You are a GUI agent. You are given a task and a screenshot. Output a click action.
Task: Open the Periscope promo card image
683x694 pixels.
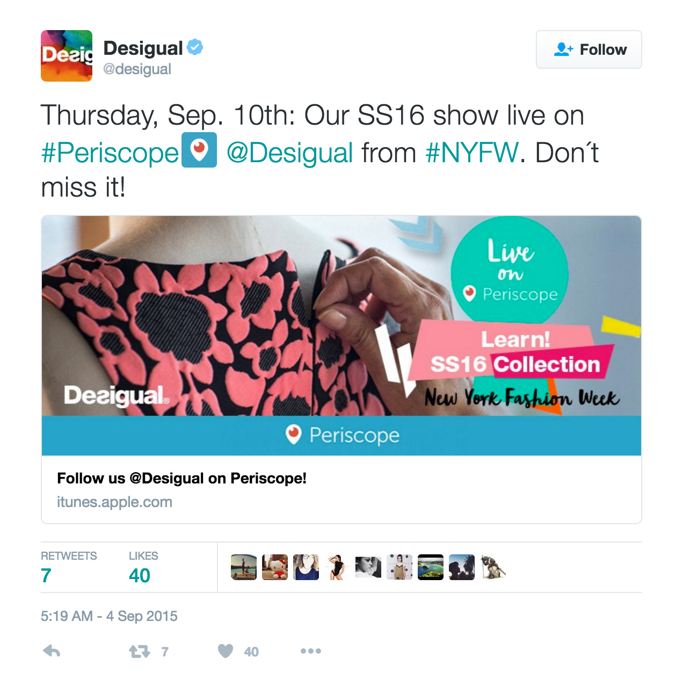click(x=341, y=336)
